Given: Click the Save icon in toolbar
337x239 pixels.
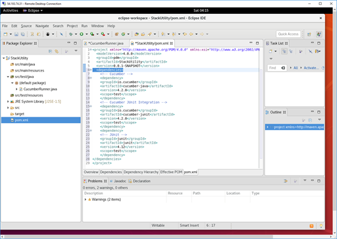Looking at the screenshot, I should coord(17,34).
